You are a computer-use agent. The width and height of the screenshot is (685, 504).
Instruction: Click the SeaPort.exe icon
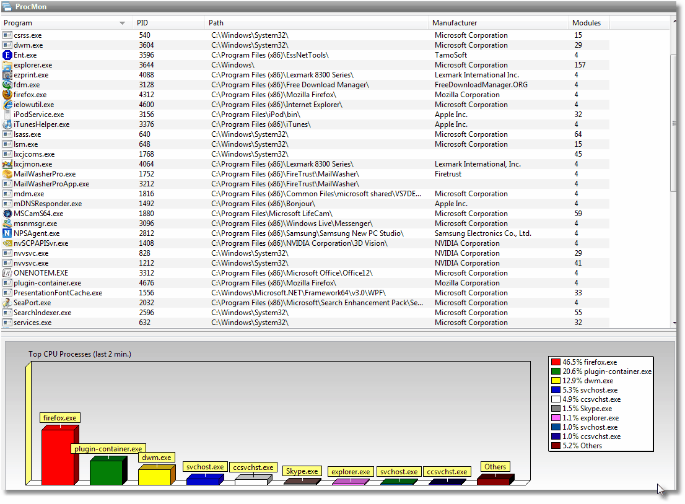7,303
